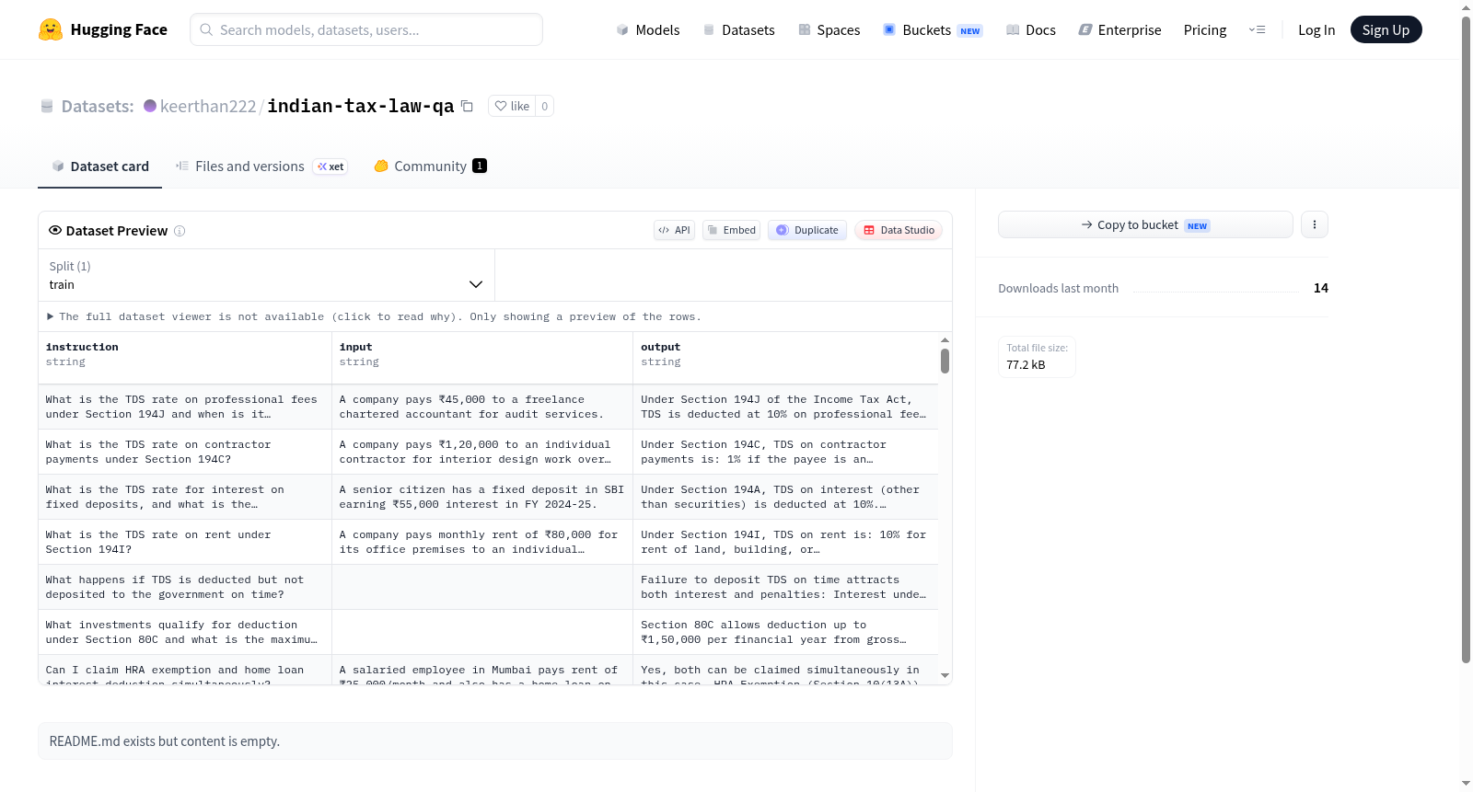Image resolution: width=1473 pixels, height=792 pixels.
Task: Select the input column header
Action: click(x=482, y=358)
